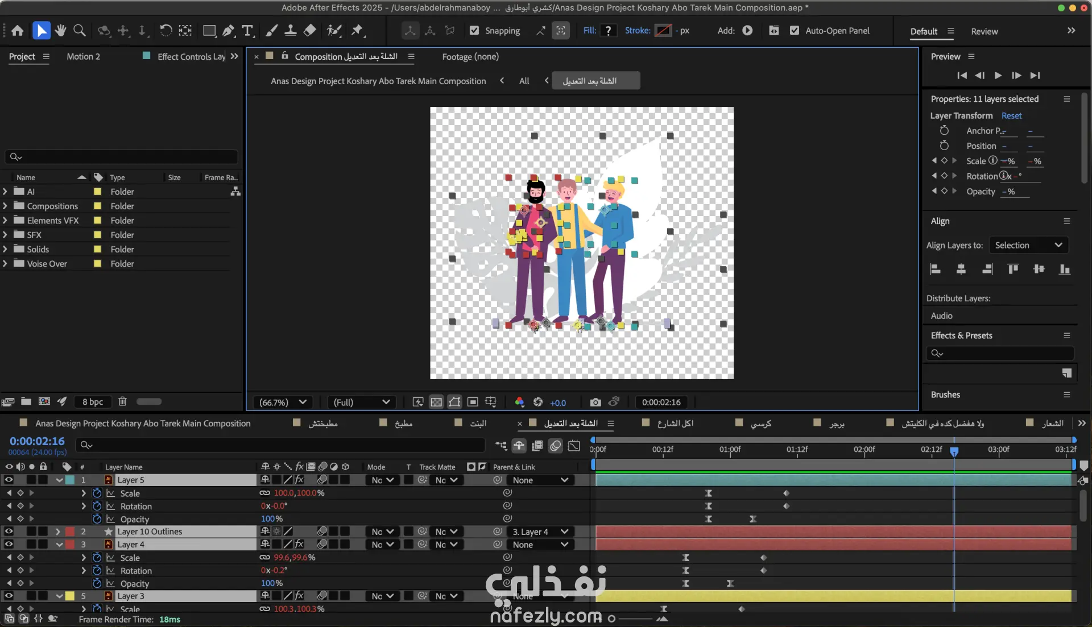Select the Hand tool
The height and width of the screenshot is (627, 1092).
coord(60,31)
